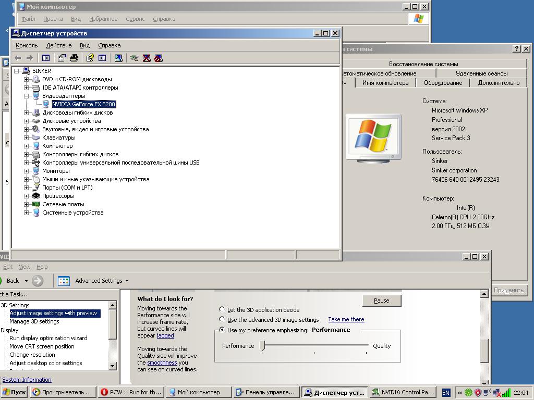
Task: Switch to Панель управления taskbar button
Action: point(266,392)
